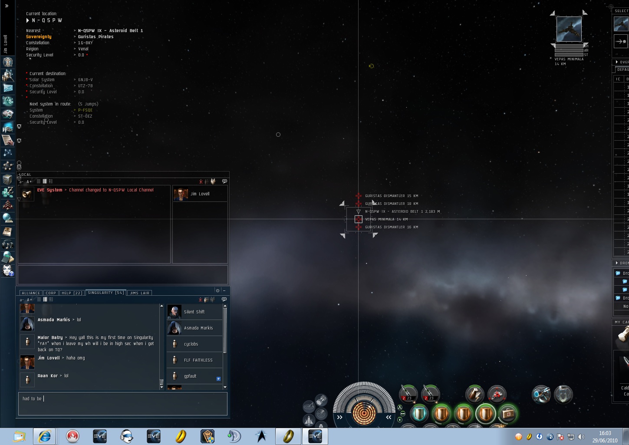Open the Corporation stars icon
This screenshot has height=445, width=629.
[x=7, y=166]
